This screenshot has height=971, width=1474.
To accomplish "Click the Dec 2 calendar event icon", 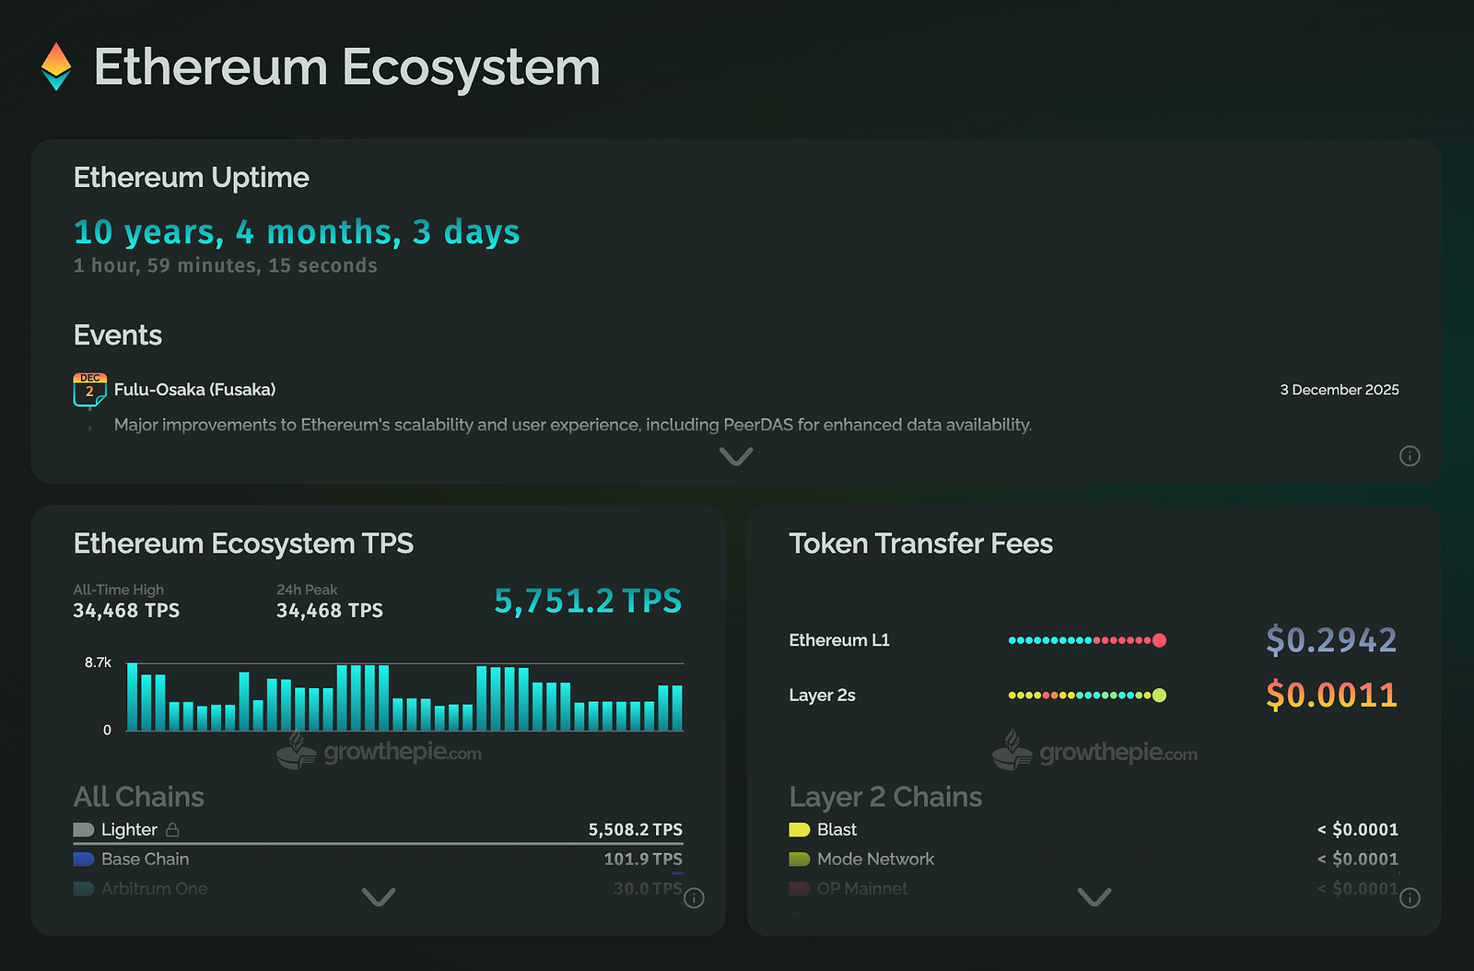I will point(89,390).
